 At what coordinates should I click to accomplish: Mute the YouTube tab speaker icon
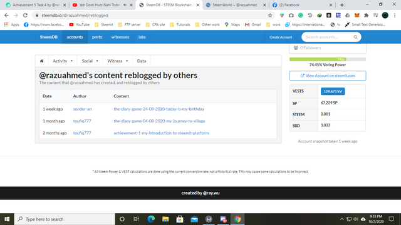pos(125,5)
